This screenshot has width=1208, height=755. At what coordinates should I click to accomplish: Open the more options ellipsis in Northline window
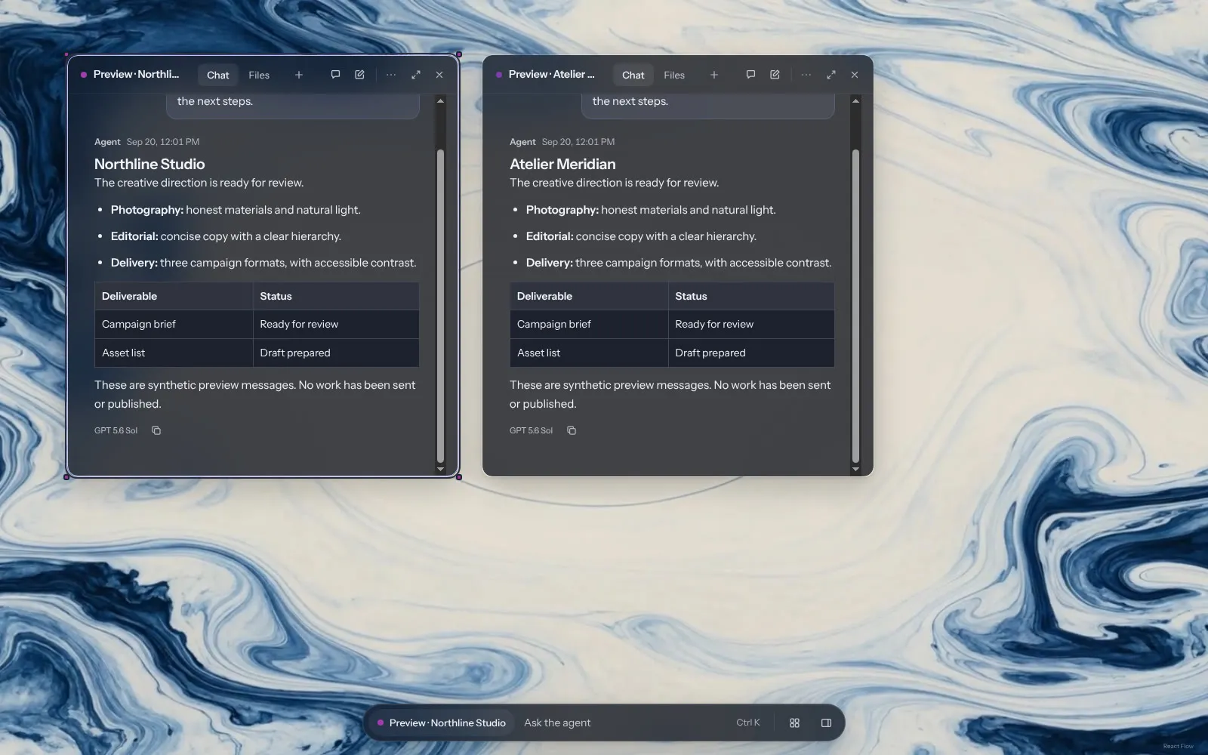[x=391, y=75]
